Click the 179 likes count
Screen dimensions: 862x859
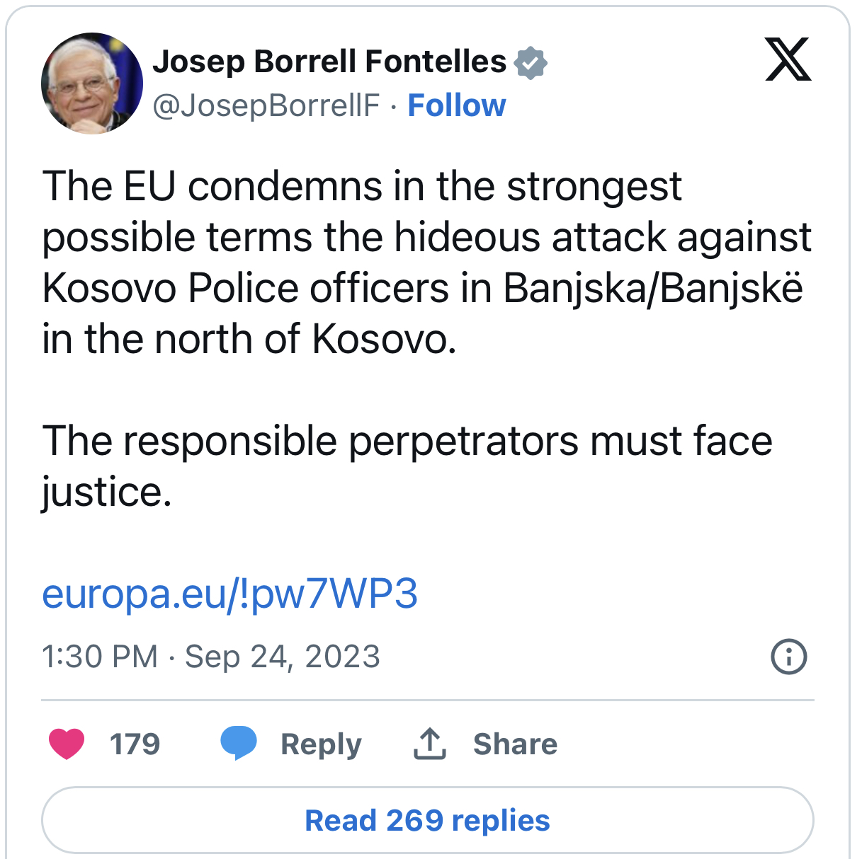tap(135, 744)
